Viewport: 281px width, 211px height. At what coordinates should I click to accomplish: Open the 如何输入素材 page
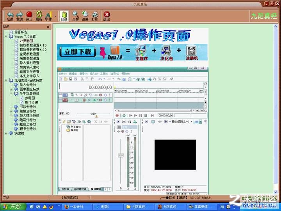29,67
